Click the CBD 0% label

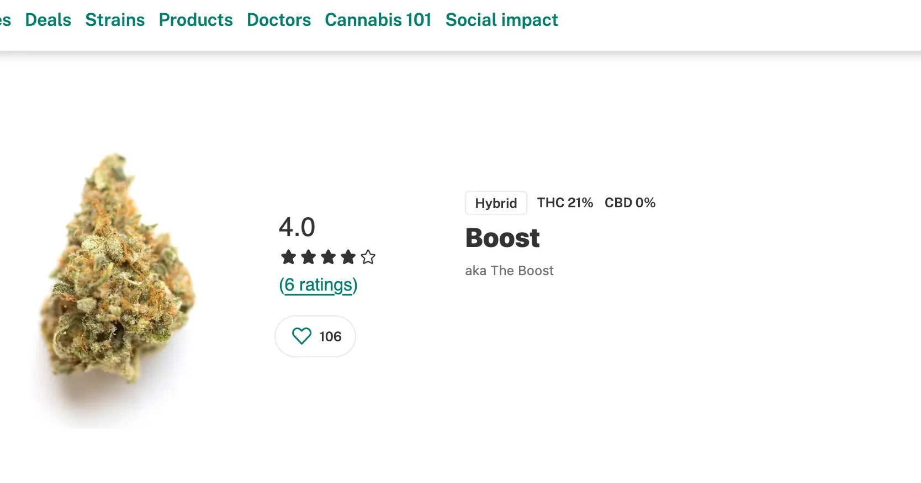pyautogui.click(x=630, y=203)
